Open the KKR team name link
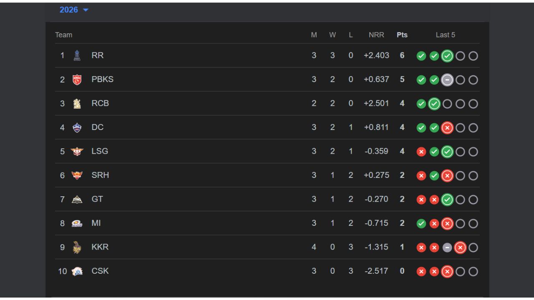Image resolution: width=534 pixels, height=300 pixels. point(100,247)
